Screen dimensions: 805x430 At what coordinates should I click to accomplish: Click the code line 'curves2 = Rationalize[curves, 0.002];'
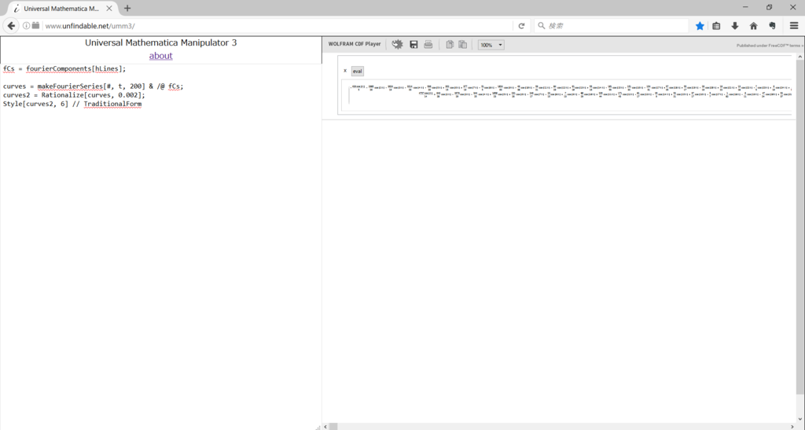pyautogui.click(x=74, y=95)
